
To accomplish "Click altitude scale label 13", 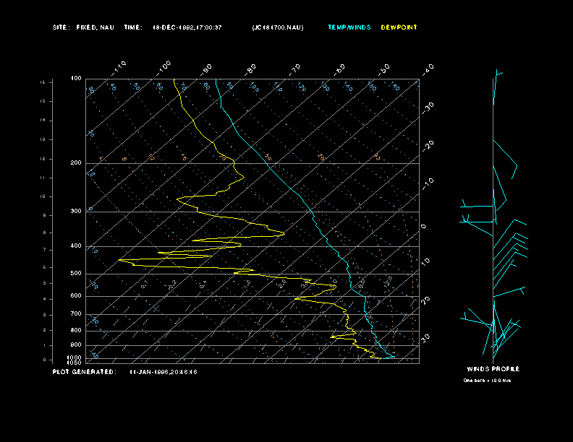I will pyautogui.click(x=43, y=139).
